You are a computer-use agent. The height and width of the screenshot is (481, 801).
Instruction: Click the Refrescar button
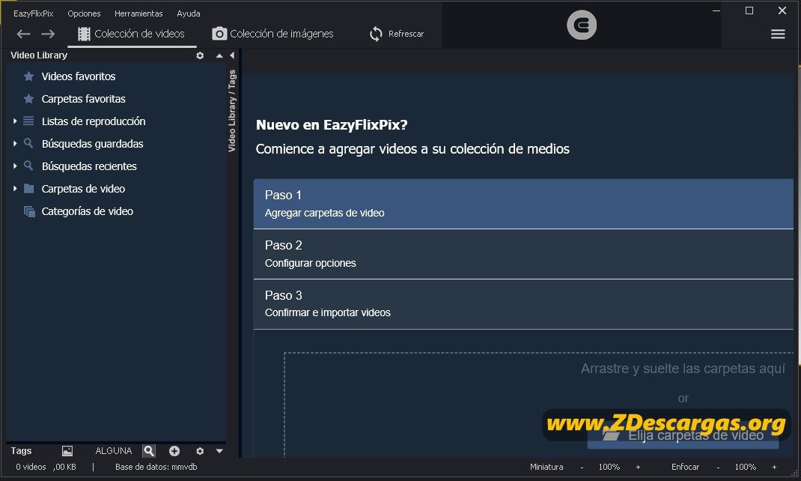pyautogui.click(x=397, y=34)
